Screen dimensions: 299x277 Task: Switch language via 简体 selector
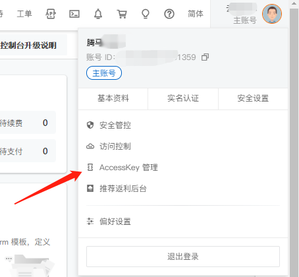coord(196,14)
